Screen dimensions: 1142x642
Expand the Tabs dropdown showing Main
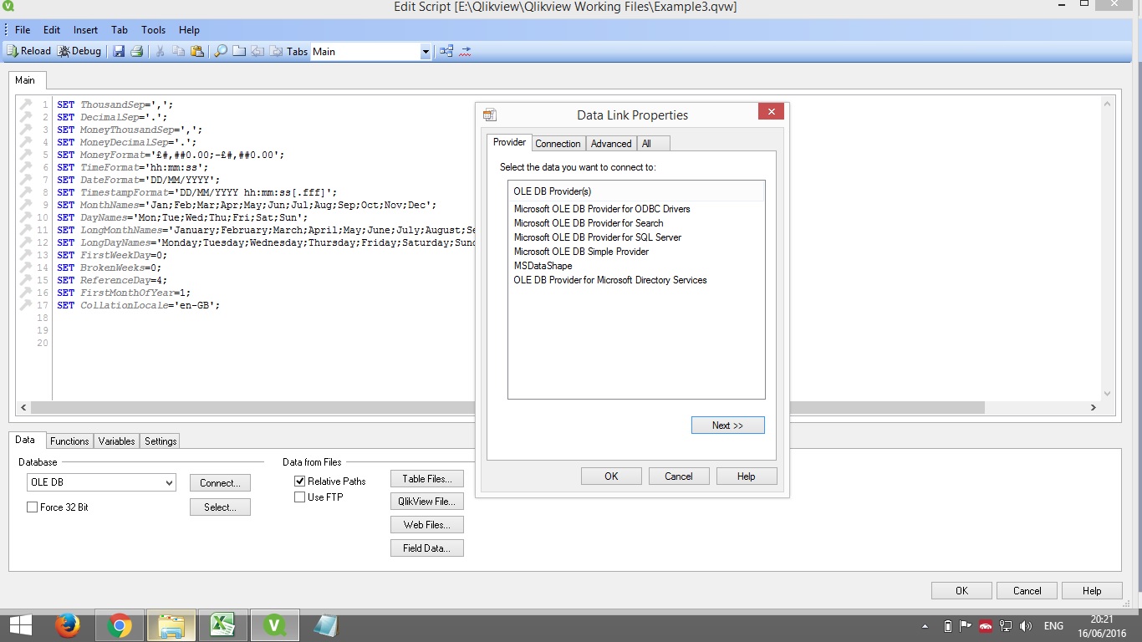(x=425, y=52)
